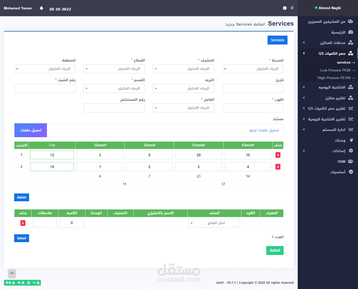Click the مدخلات المخازن boxes icon
This screenshot has height=289, width=358.
pos(351,43)
